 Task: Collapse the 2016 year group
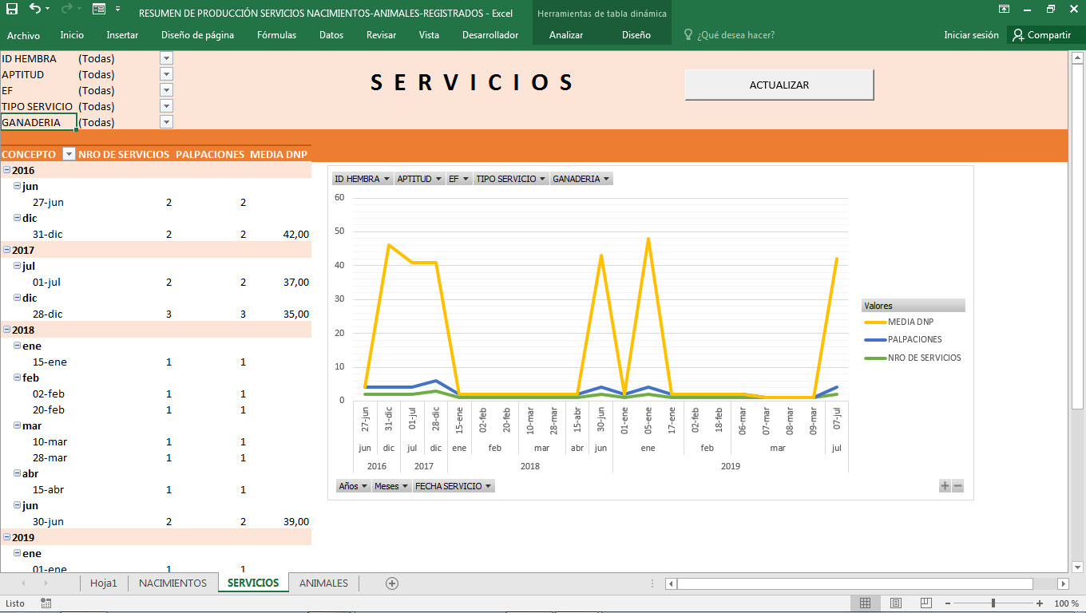(x=6, y=170)
